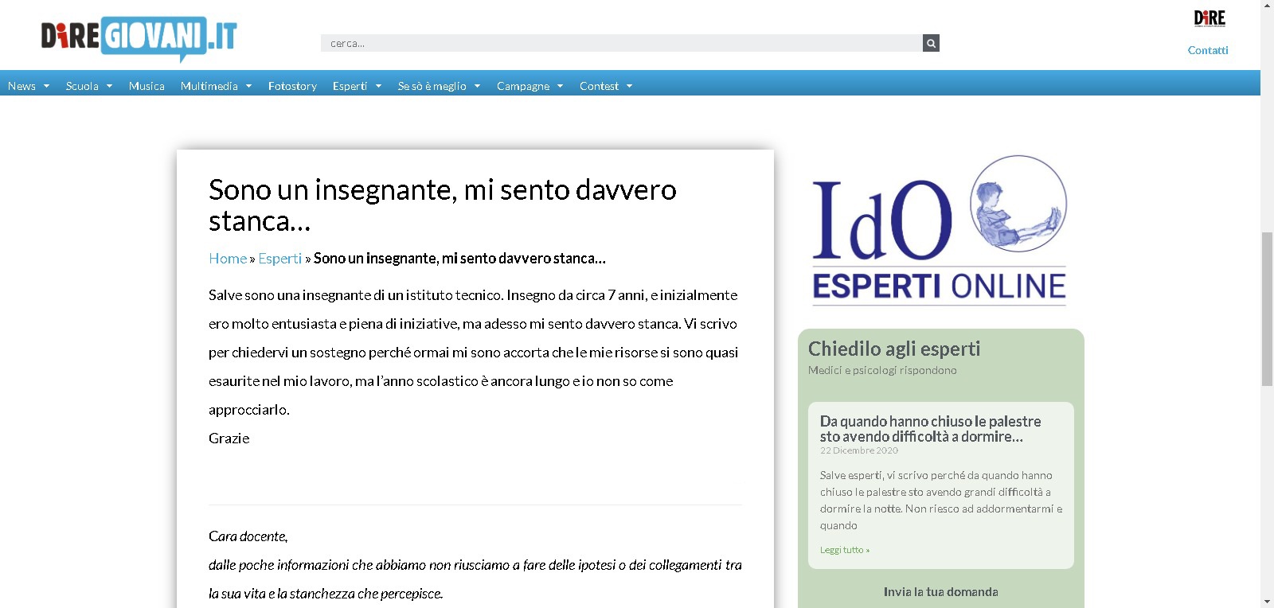
Task: Expand the News dropdown arrow
Action: point(46,86)
